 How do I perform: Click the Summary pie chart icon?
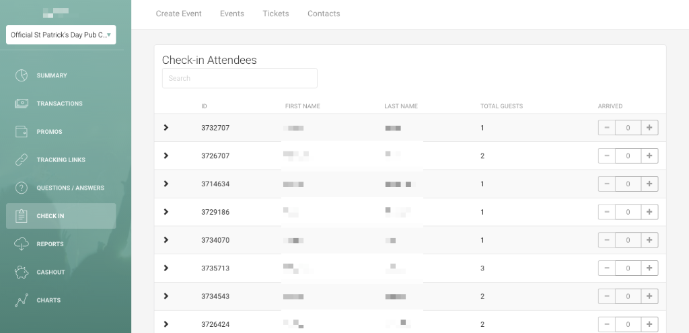click(x=22, y=75)
